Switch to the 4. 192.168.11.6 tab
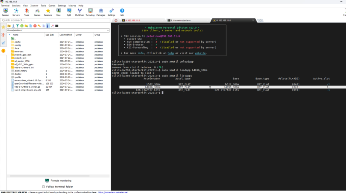The width and height of the screenshot is (346, 194). [133, 21]
